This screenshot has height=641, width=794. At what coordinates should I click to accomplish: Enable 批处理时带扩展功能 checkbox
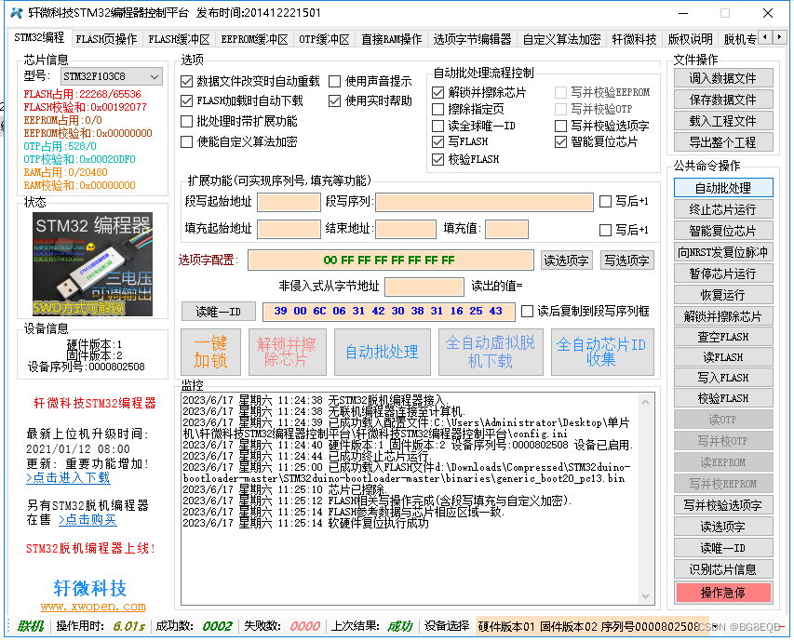pos(187,122)
